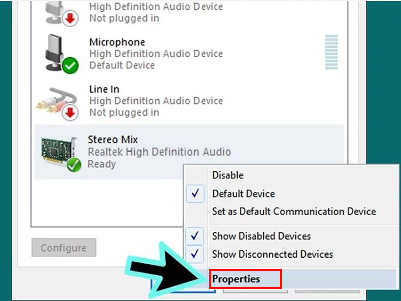Choose Disable from the context menu
The image size is (401, 301).
coord(228,175)
